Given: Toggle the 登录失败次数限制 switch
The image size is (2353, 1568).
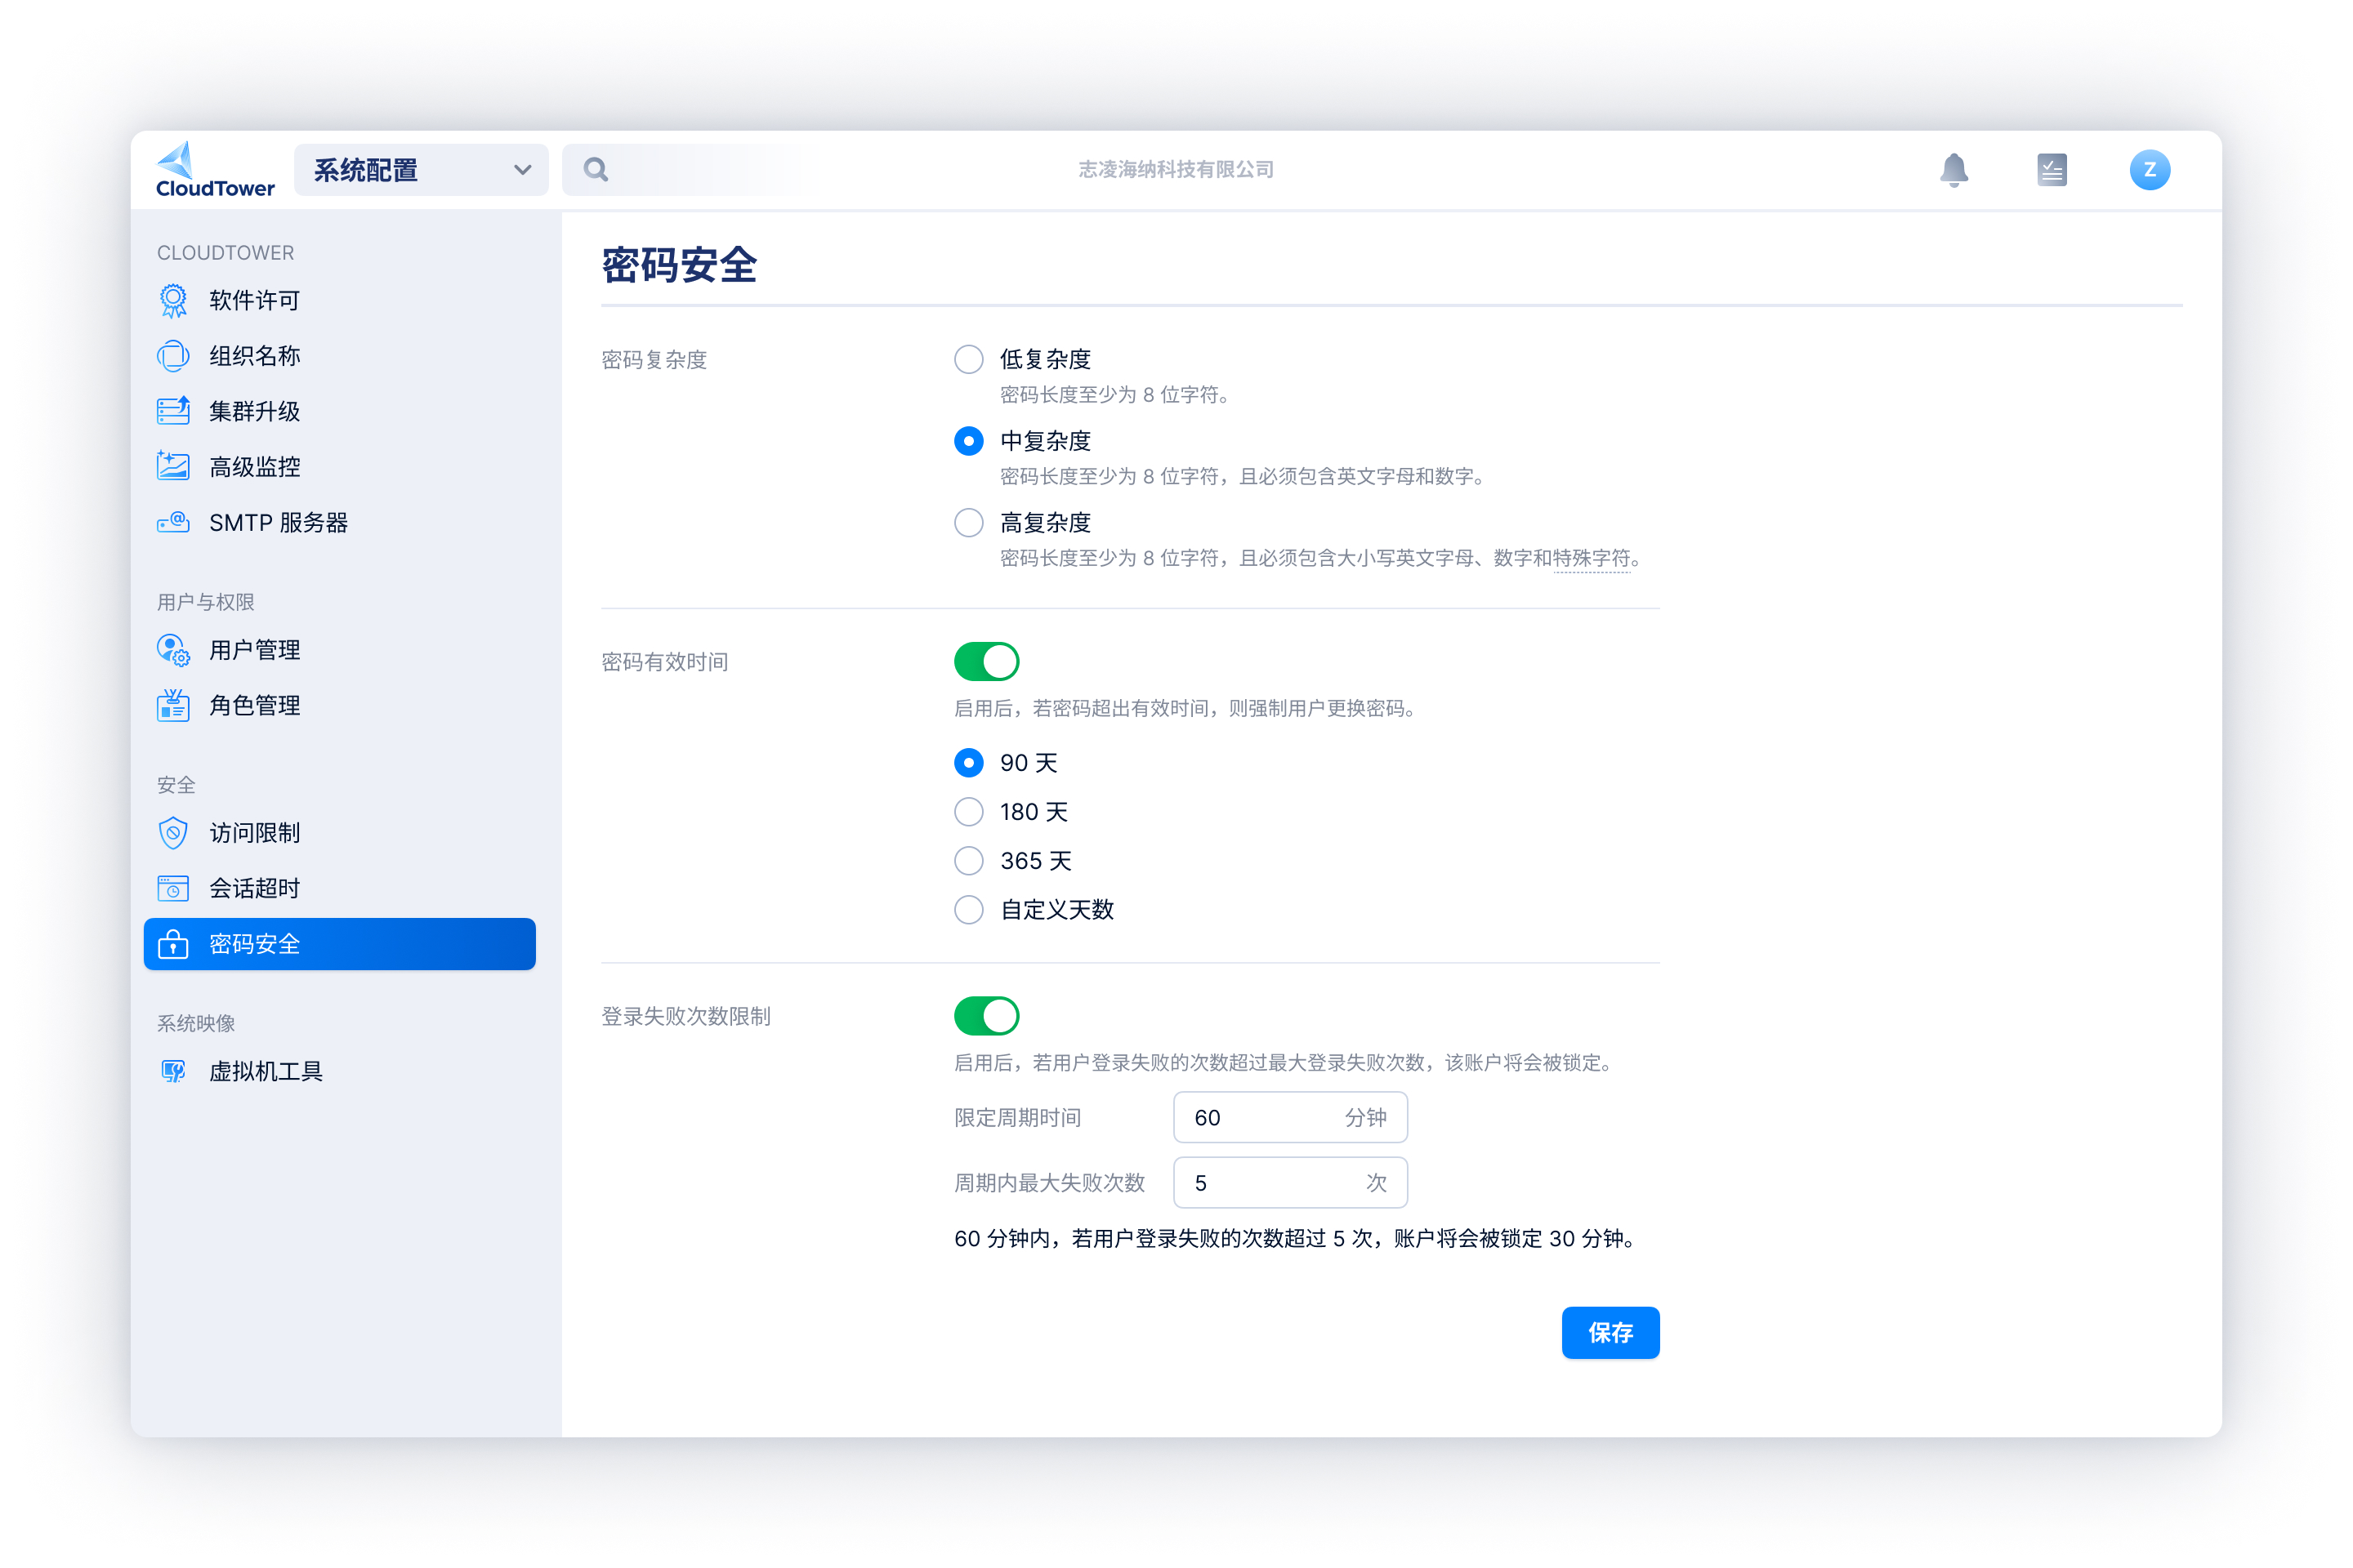Looking at the screenshot, I should [x=986, y=1016].
